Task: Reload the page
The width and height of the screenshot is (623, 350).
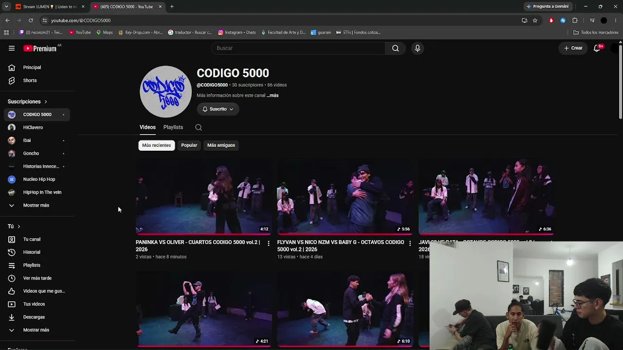Action: click(31, 20)
